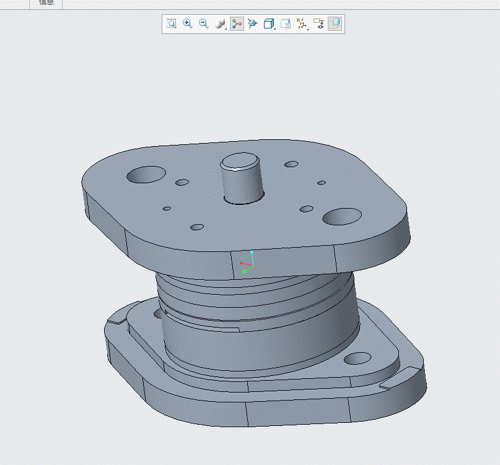500x465 pixels.
Task: Open the shaded display style dropdown
Action: (221, 24)
